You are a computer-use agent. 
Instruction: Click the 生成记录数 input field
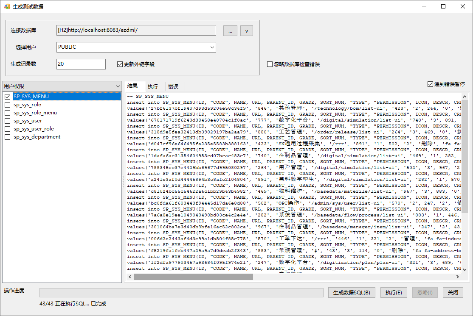pyautogui.click(x=81, y=64)
